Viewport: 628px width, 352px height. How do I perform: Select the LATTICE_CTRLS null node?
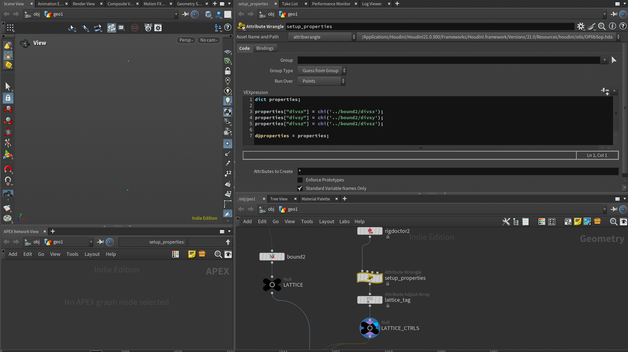pos(370,328)
